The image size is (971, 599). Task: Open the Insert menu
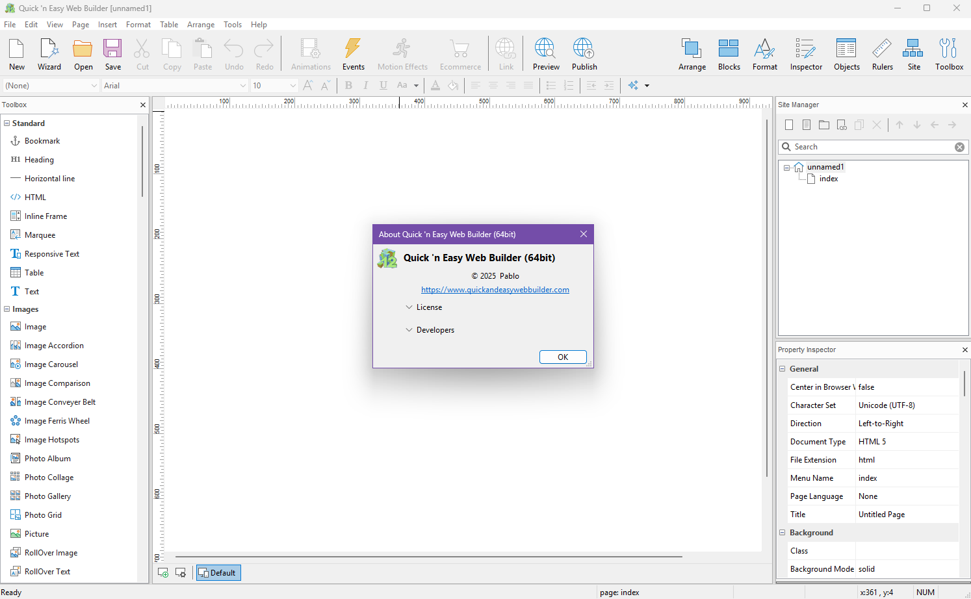tap(107, 25)
